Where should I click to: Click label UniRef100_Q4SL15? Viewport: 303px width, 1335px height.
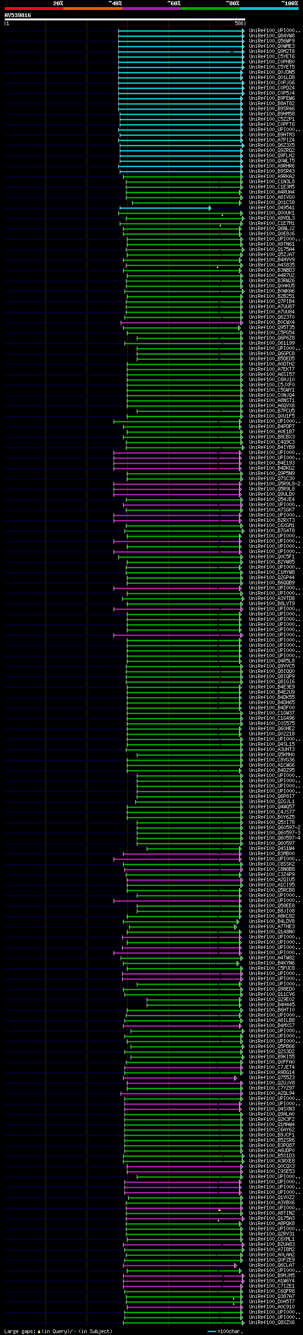tap(272, 744)
